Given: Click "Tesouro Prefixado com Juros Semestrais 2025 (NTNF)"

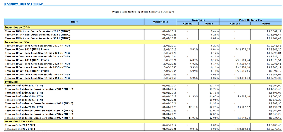Looking at the screenshot, I should tap(39, 114).
